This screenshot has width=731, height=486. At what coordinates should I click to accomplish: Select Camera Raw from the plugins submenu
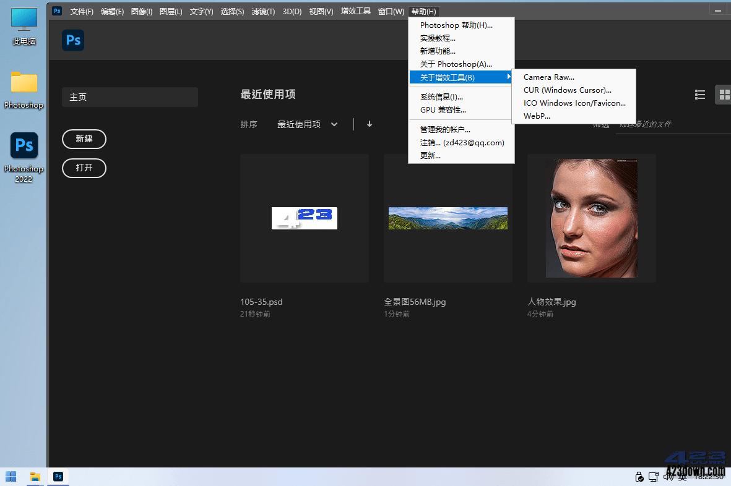coord(548,77)
